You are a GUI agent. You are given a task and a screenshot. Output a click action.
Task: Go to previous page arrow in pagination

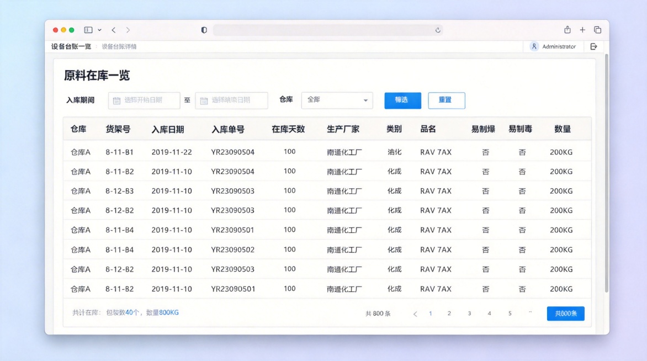point(415,314)
